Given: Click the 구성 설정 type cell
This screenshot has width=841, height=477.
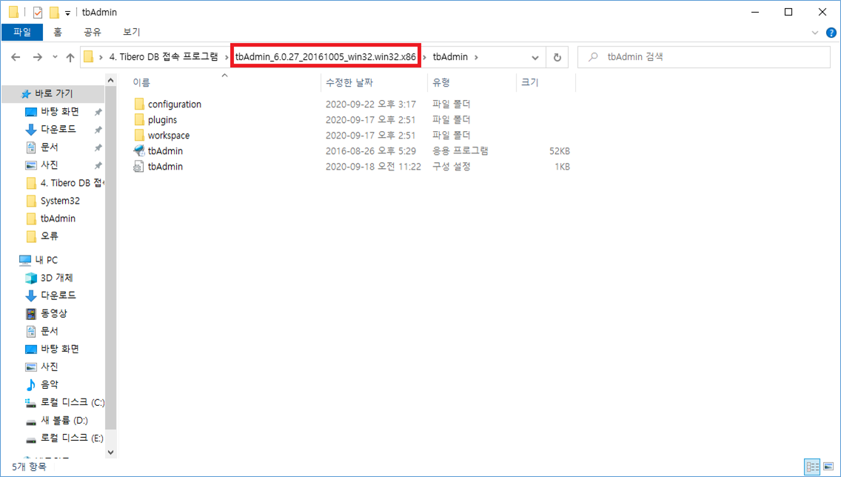Looking at the screenshot, I should point(452,167).
